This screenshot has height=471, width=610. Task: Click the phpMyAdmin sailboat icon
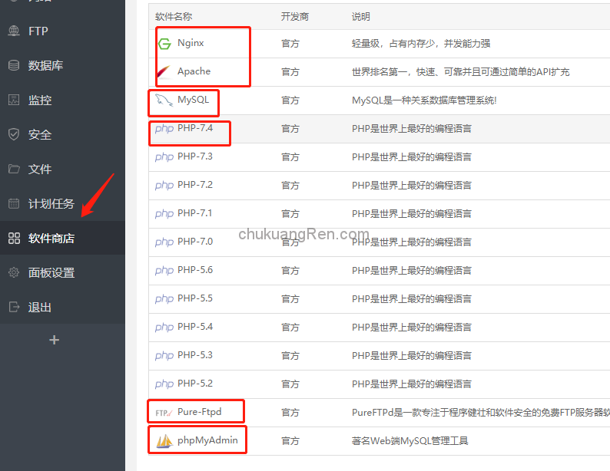[164, 441]
